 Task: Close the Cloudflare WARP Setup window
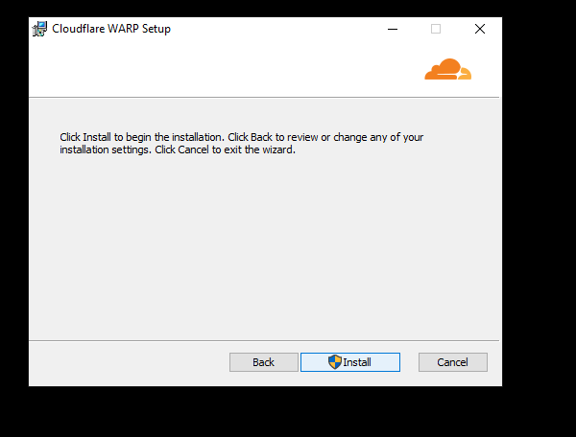point(480,29)
